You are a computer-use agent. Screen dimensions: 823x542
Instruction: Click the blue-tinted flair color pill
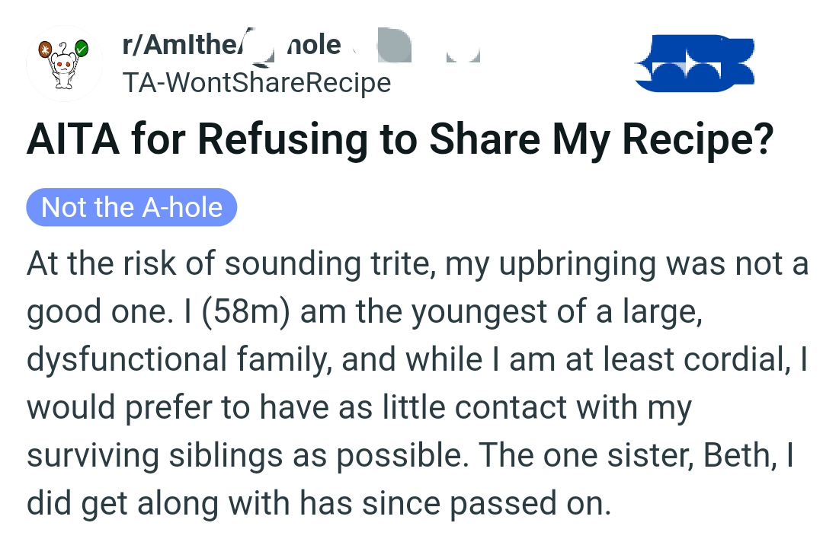coord(131,206)
